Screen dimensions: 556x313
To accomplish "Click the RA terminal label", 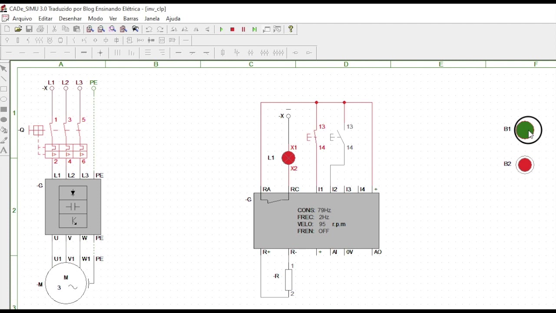I will click(x=267, y=190).
